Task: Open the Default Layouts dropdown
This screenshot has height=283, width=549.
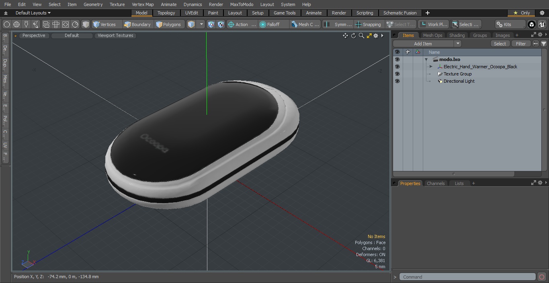Action: click(33, 13)
